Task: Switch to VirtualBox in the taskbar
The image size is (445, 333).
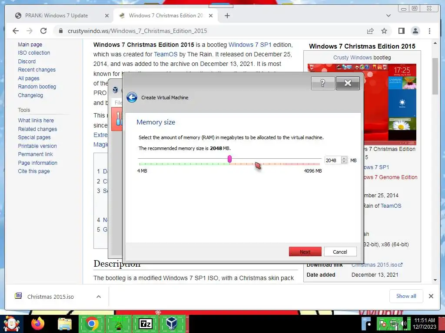Action: tap(172, 323)
